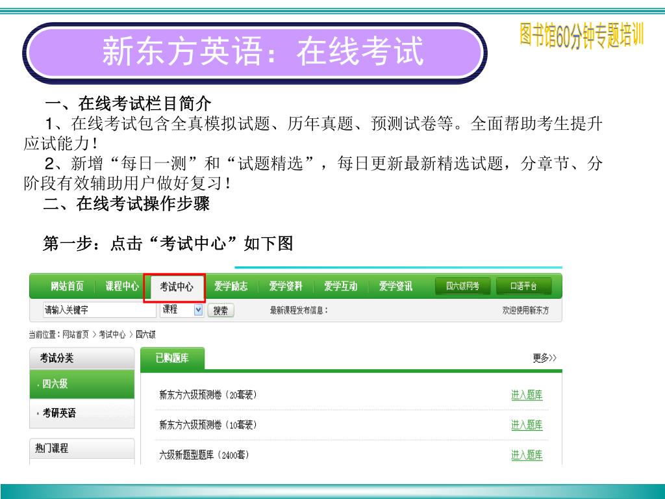
Task: Select the 已购题库 tab
Action: click(x=172, y=359)
